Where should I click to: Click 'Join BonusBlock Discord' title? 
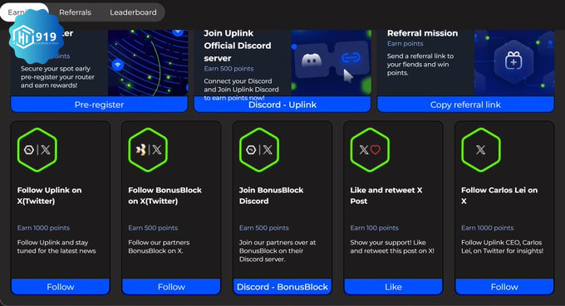[x=271, y=196]
